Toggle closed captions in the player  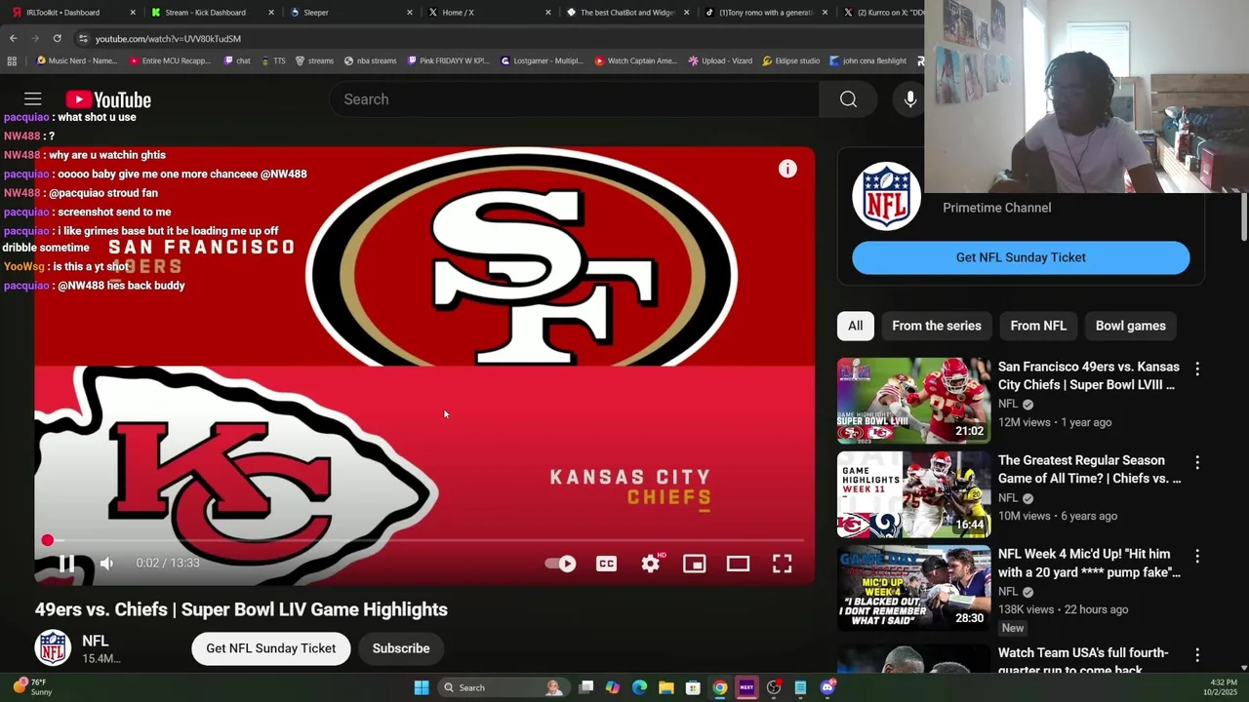point(606,564)
